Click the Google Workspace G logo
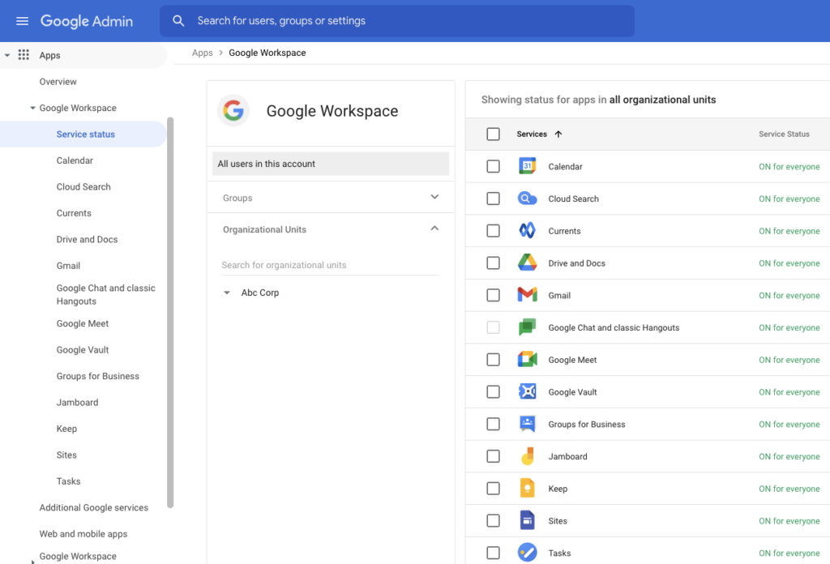Screen dimensions: 830x564 pos(233,111)
